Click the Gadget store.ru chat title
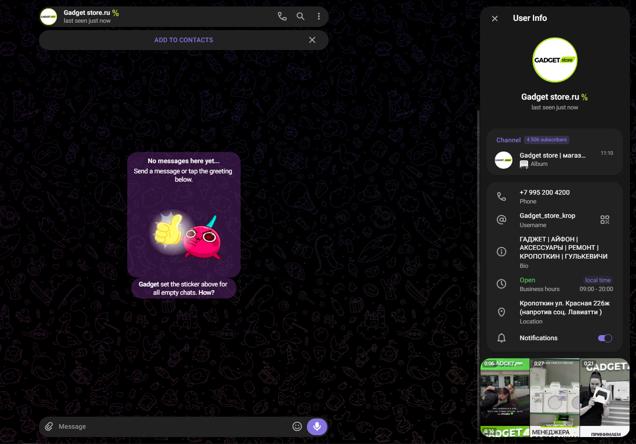The image size is (636, 444). point(87,13)
